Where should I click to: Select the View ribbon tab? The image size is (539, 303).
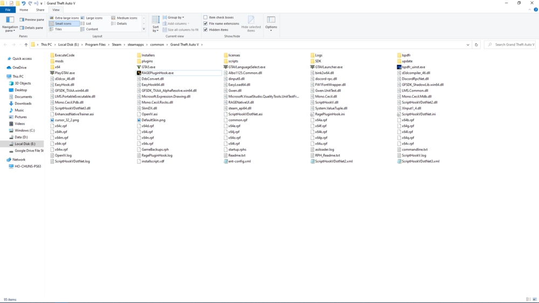[56, 10]
